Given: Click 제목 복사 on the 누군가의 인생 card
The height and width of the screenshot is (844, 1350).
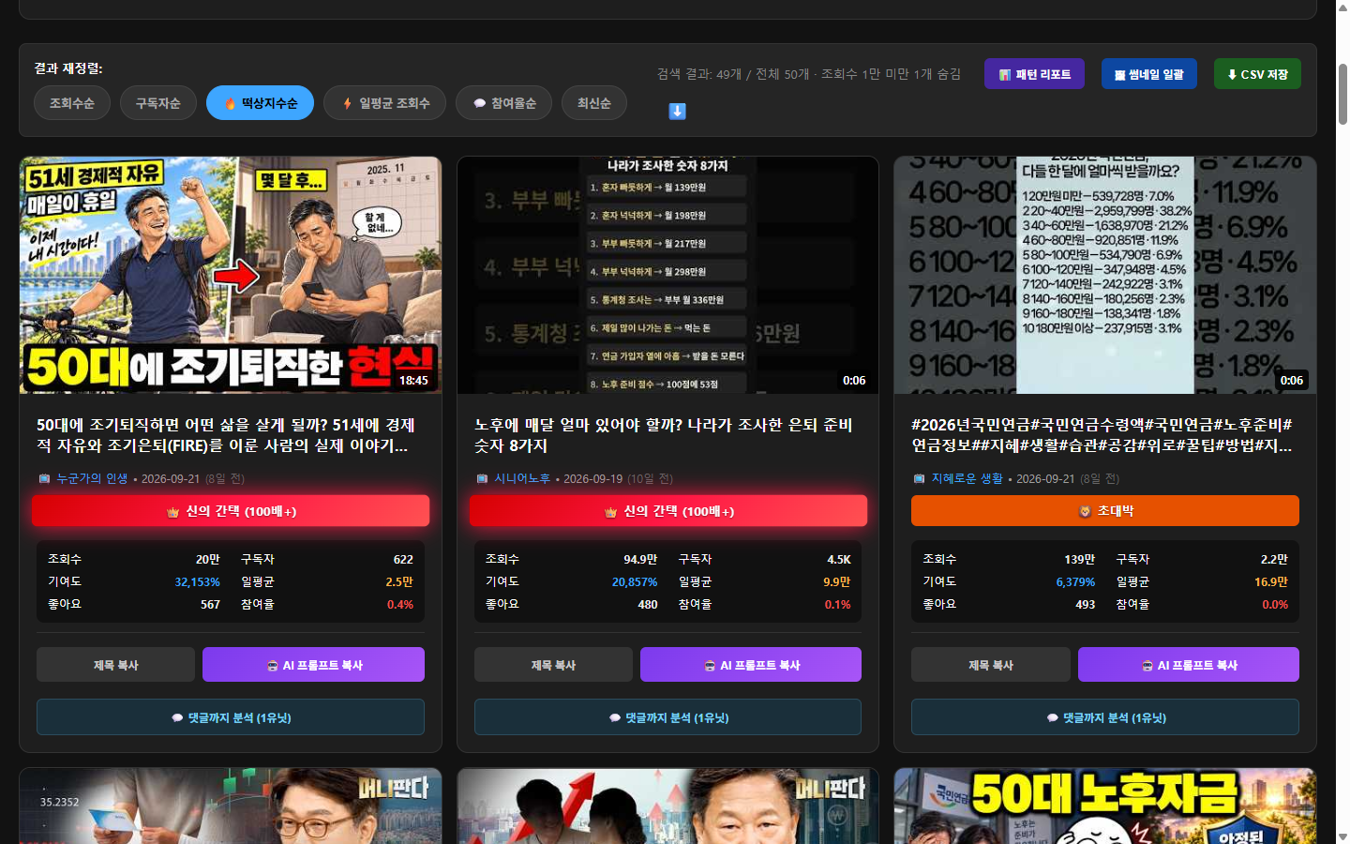Looking at the screenshot, I should click(115, 665).
